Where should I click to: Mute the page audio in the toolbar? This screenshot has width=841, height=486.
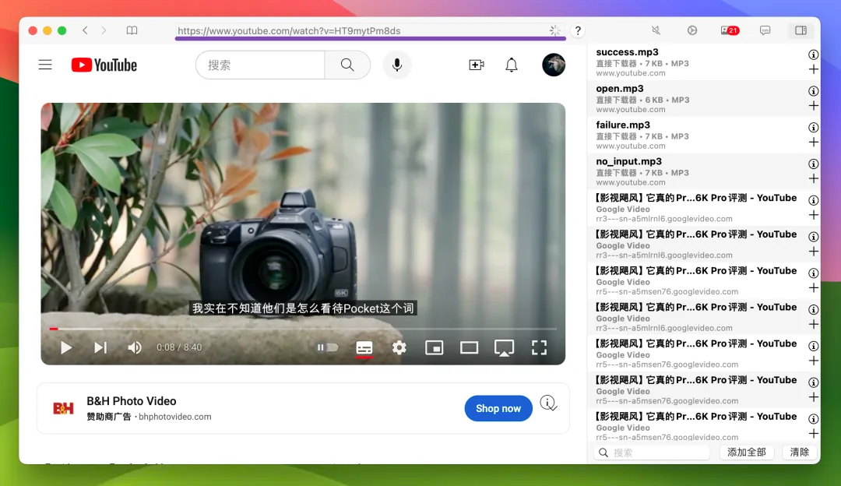tap(656, 30)
